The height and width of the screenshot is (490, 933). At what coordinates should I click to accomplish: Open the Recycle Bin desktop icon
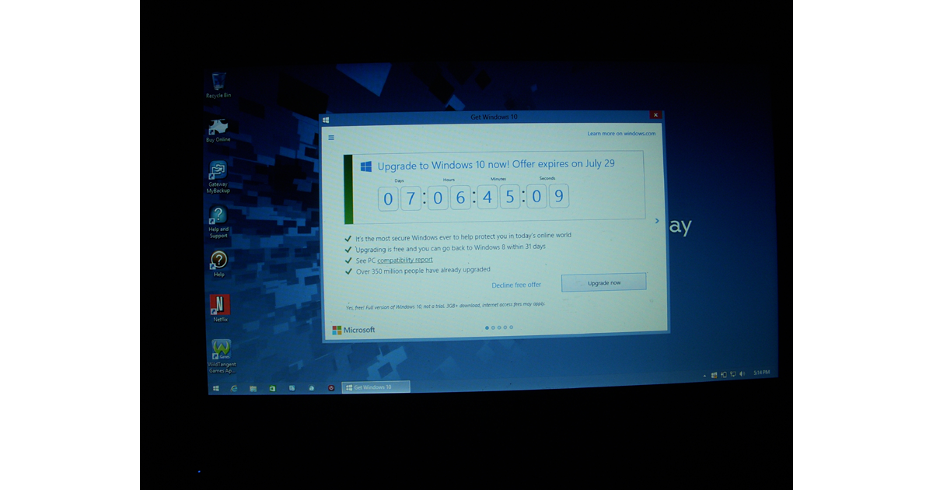pos(218,83)
